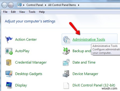Click the Display monitor icon
120x91 pixels.
pos(9,85)
